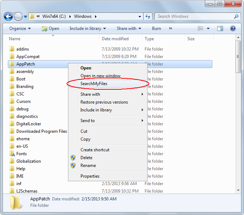The width and height of the screenshot is (244, 215).
Task: Click the scroll up arrow of file list
Action: click(238, 37)
